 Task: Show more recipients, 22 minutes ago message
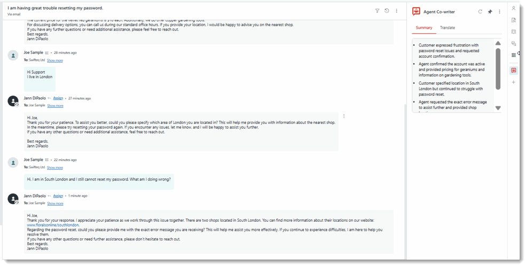[55, 167]
